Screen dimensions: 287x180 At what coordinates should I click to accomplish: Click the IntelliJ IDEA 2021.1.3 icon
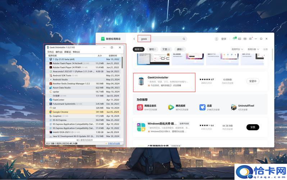[x=51, y=132]
